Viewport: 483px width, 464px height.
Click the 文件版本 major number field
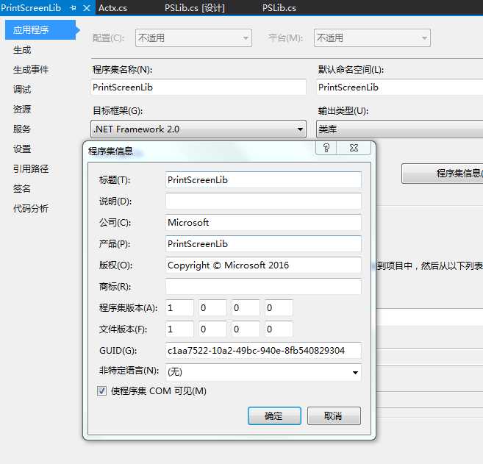pos(179,329)
